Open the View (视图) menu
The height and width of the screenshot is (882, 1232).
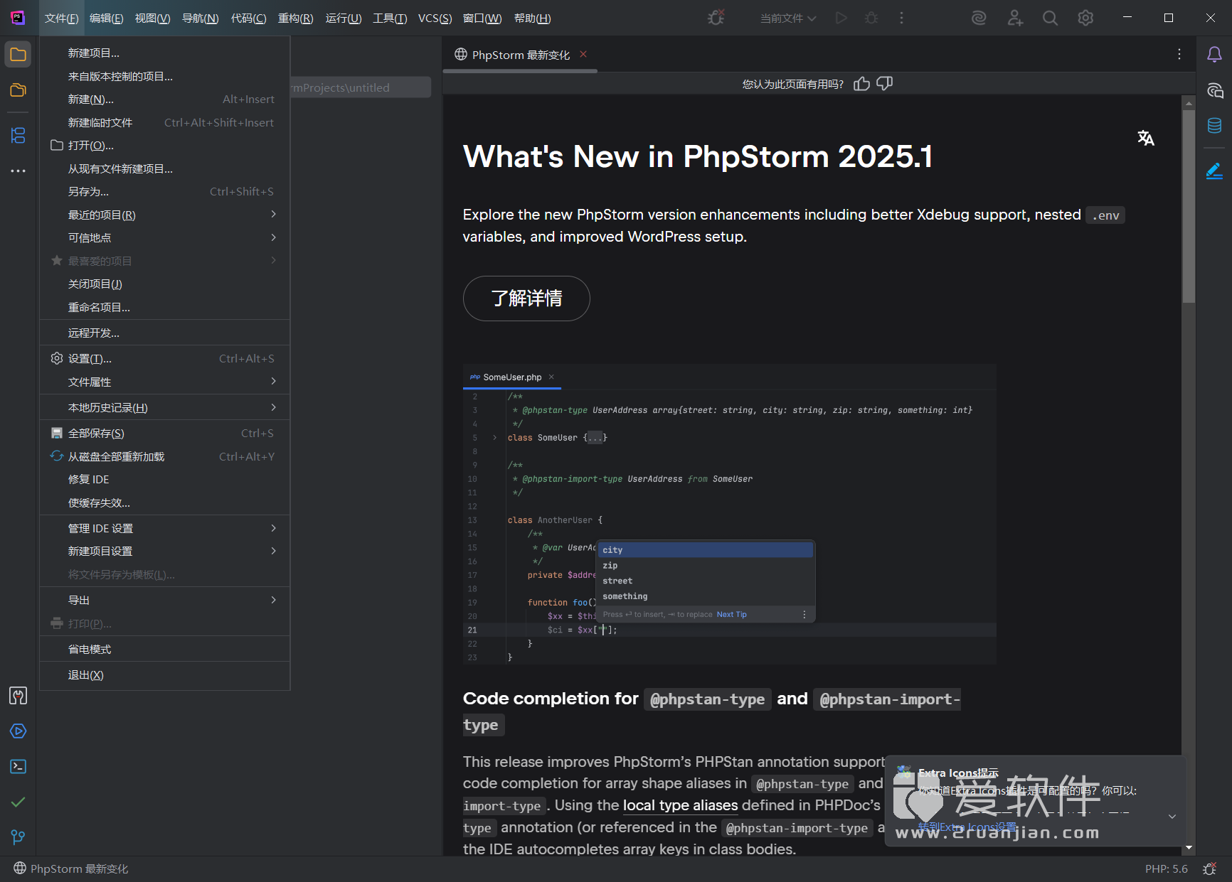(x=152, y=18)
